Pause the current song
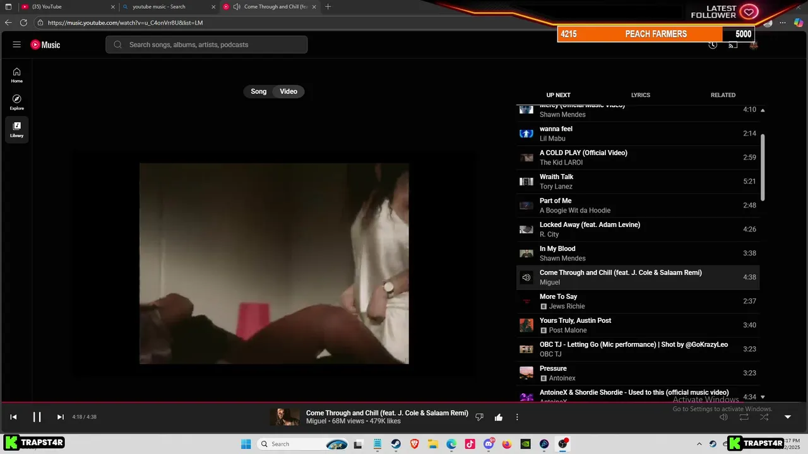 tap(37, 417)
